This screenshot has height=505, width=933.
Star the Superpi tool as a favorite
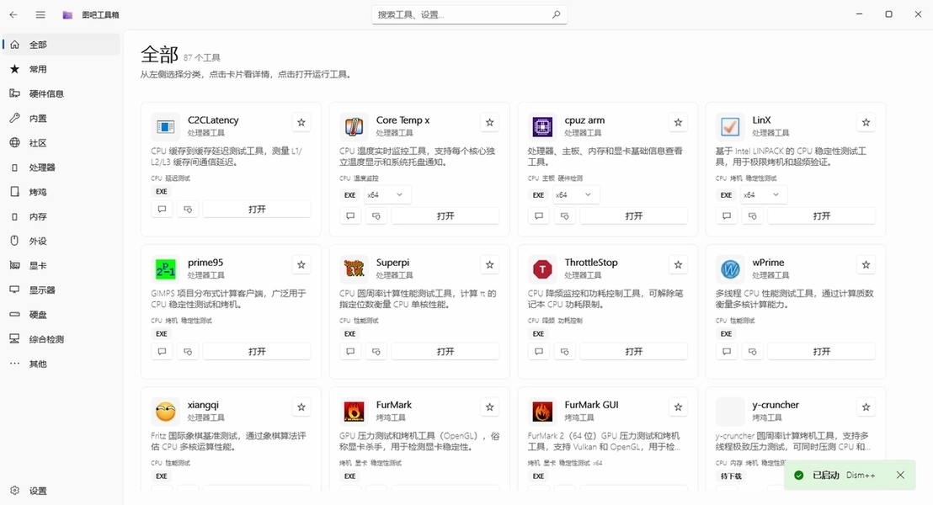click(490, 264)
